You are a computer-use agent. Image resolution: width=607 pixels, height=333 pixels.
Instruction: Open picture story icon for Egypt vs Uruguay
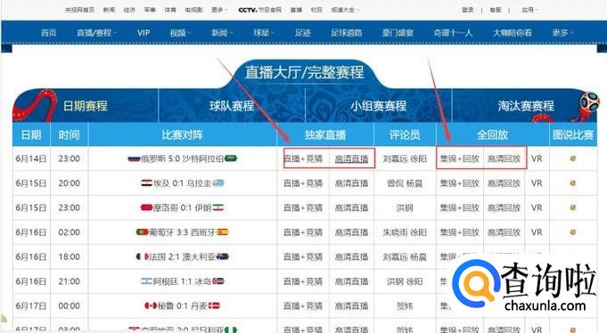click(x=573, y=183)
